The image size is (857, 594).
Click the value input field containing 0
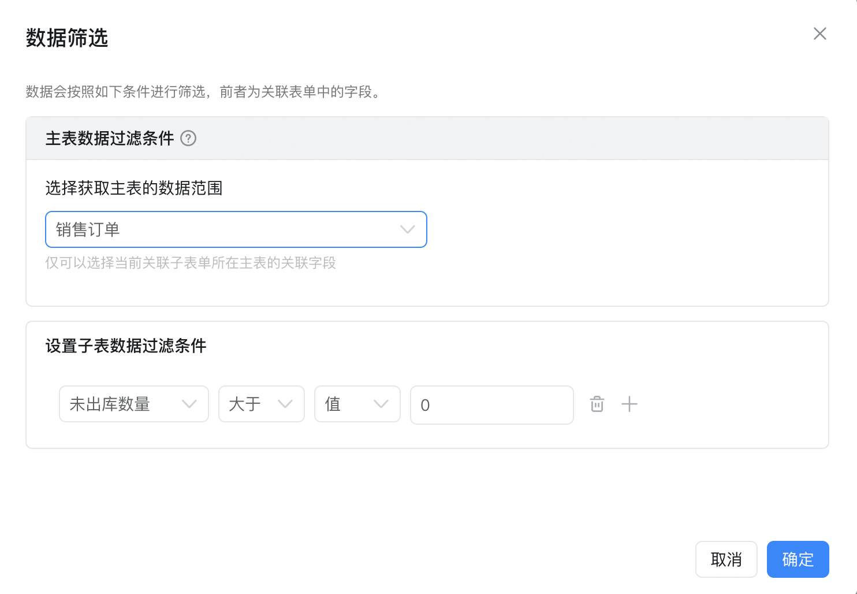(492, 405)
